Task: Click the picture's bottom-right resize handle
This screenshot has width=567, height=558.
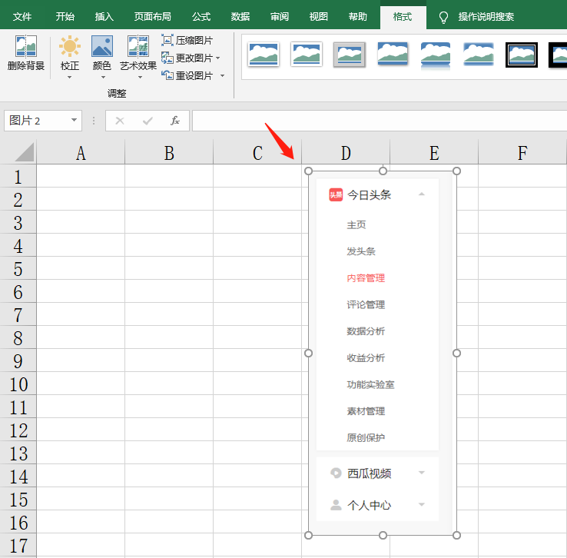Action: [x=456, y=535]
